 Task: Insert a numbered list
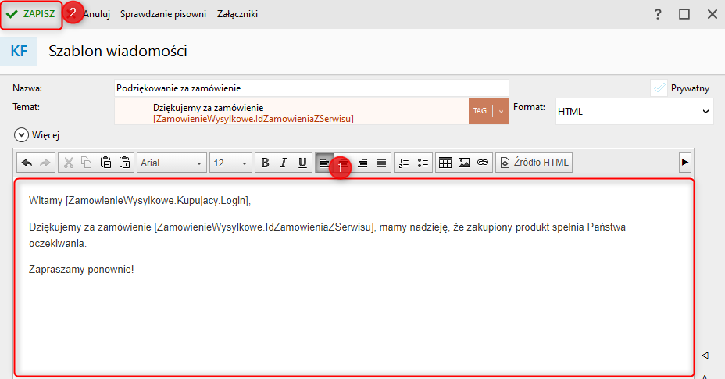[x=404, y=163]
